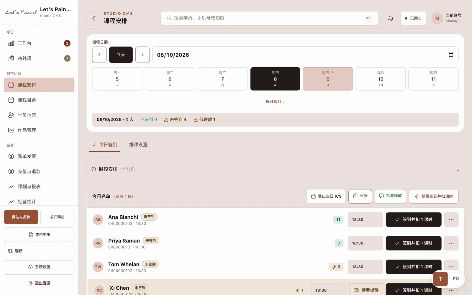Open the 当前账号 Manager account menu
Image resolution: width=472 pixels, height=295 pixels.
(x=447, y=18)
